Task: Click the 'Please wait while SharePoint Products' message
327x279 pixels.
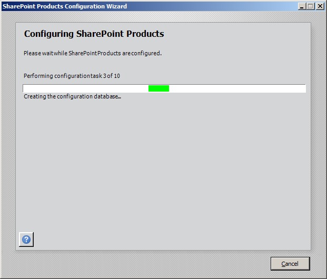Action: pyautogui.click(x=93, y=53)
